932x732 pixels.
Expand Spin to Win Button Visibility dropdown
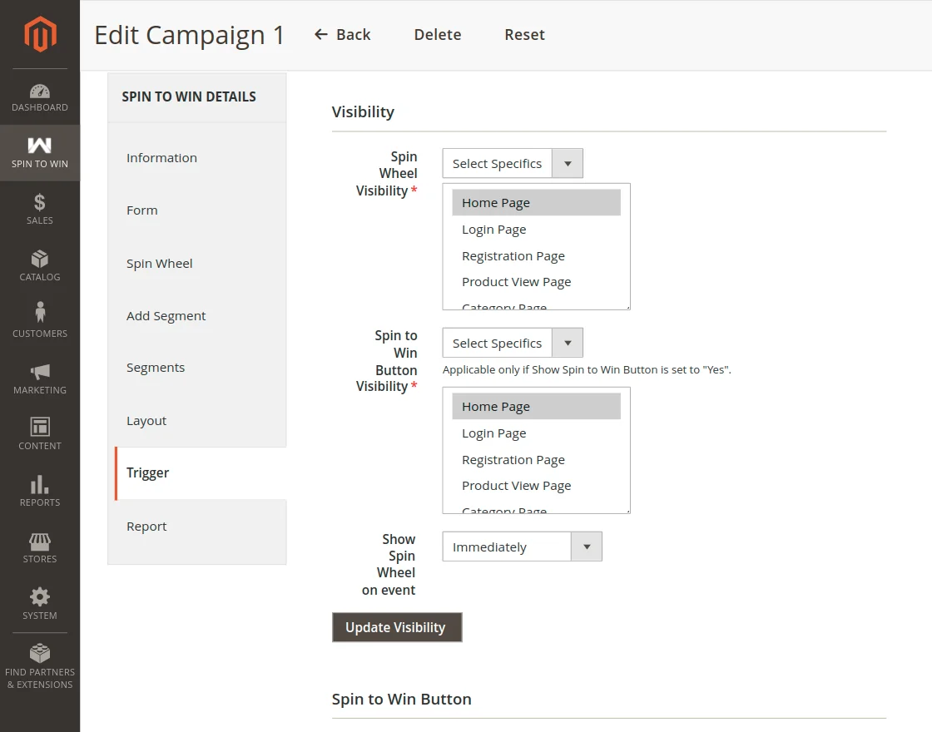[x=513, y=344]
